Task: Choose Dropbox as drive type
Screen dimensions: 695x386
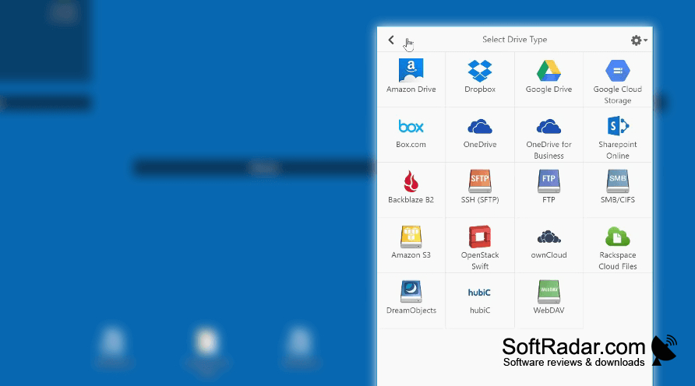Action: 480,79
